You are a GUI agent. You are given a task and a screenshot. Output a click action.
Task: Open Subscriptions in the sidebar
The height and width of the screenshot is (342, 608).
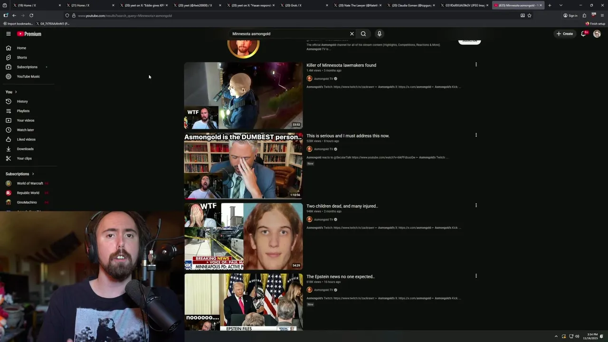pos(28,67)
